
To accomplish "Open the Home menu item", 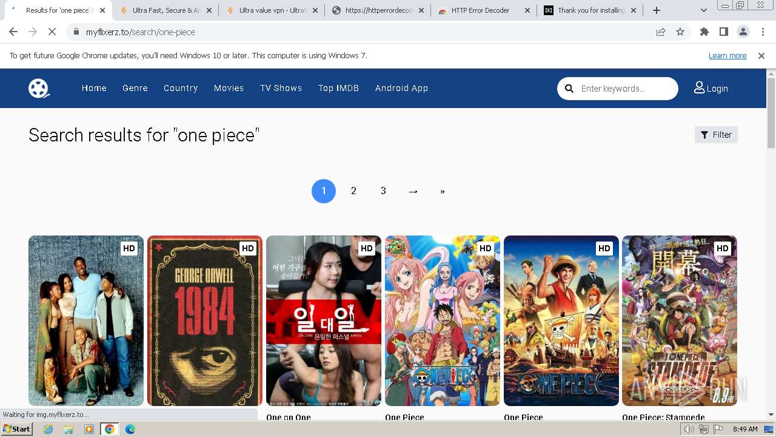I will (x=94, y=88).
